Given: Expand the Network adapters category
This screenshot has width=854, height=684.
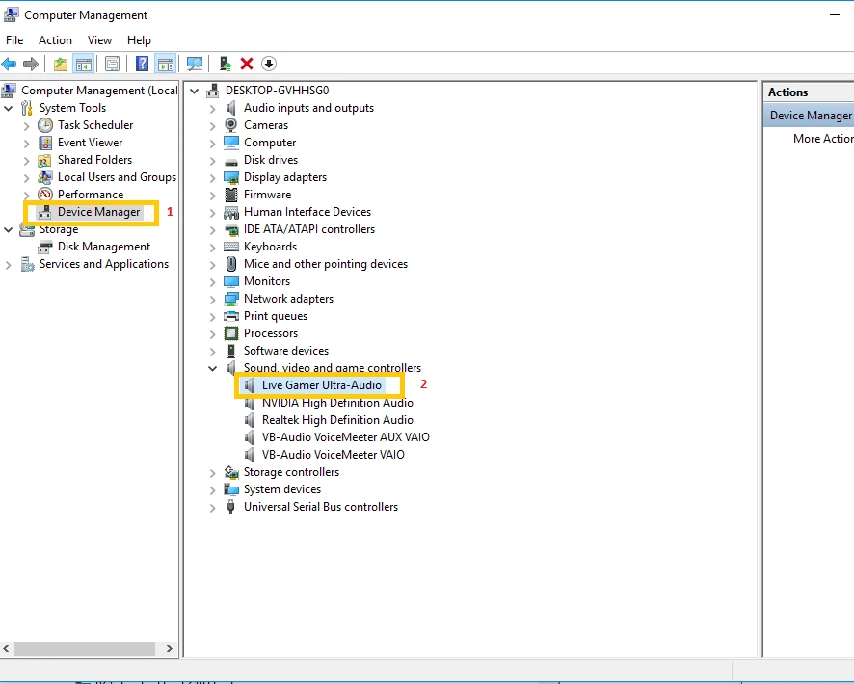Looking at the screenshot, I should click(x=213, y=299).
